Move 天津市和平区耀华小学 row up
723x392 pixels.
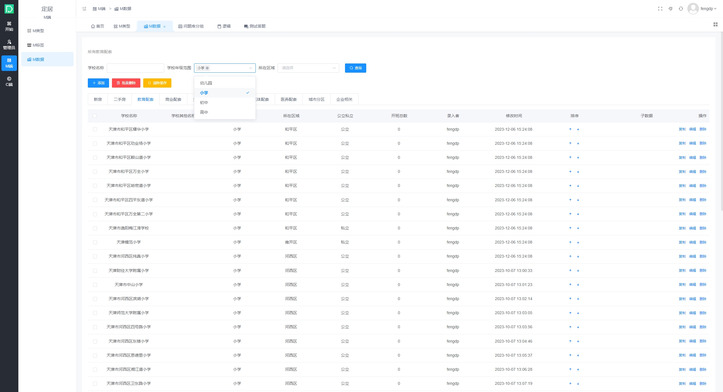[570, 129]
